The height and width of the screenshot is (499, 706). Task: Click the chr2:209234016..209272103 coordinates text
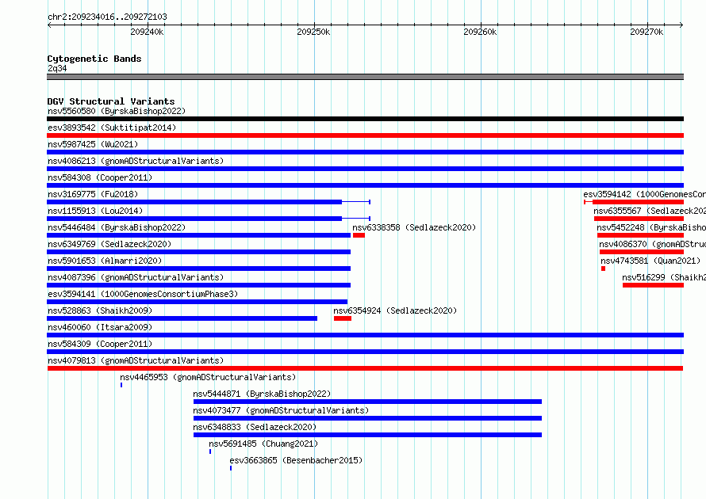tap(107, 17)
